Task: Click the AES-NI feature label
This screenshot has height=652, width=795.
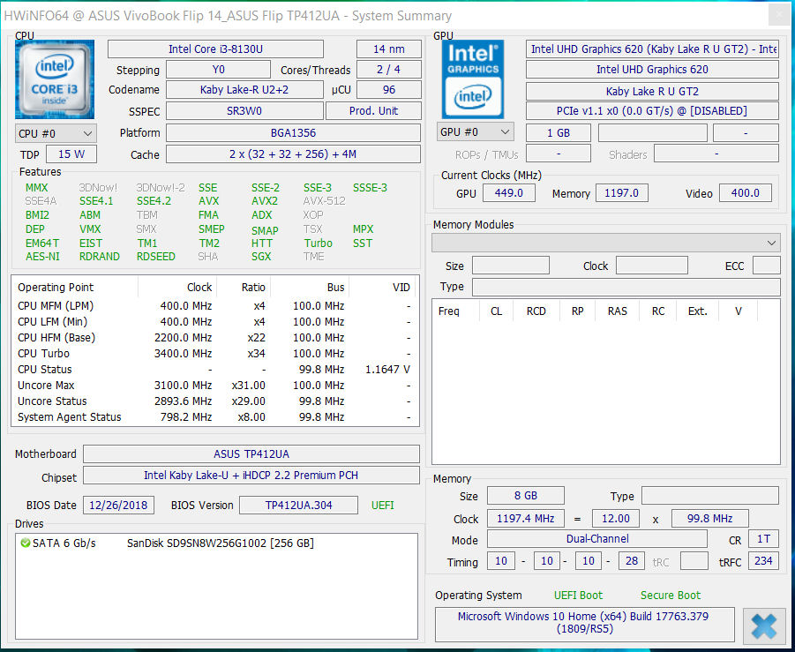Action: pyautogui.click(x=42, y=257)
